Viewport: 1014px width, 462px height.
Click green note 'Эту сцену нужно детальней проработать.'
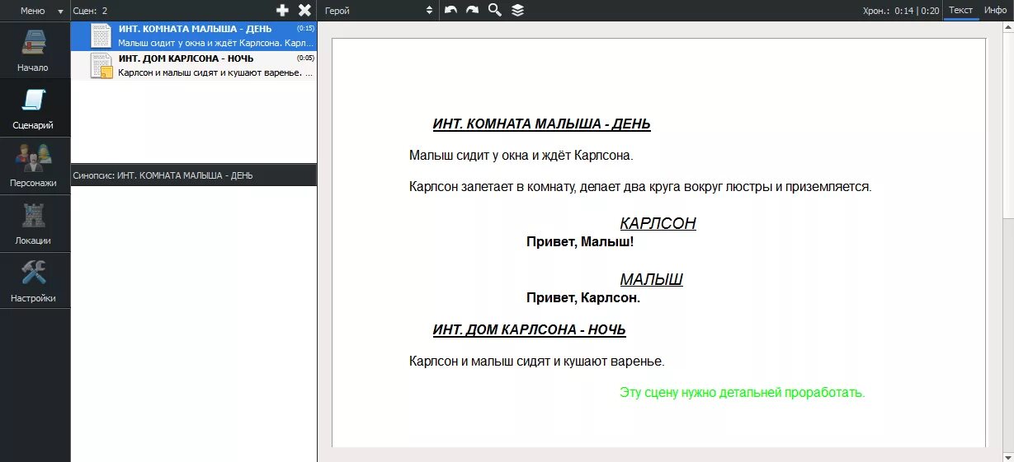click(x=743, y=393)
